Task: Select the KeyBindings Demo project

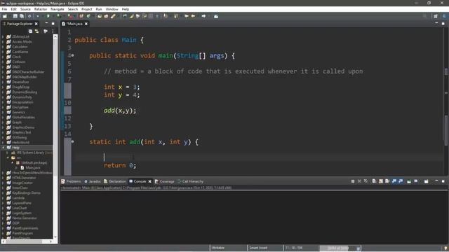Action: tap(23, 193)
